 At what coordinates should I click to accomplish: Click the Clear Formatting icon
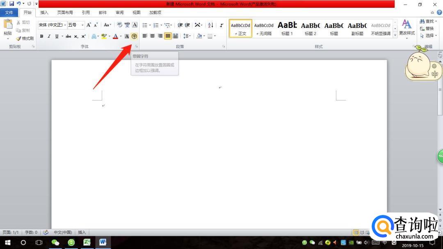pyautogui.click(x=119, y=25)
